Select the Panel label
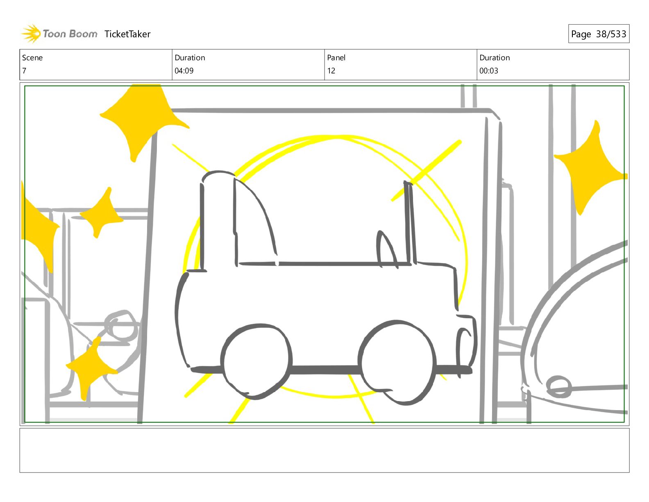Screen dimensions: 649x502 tap(336, 58)
